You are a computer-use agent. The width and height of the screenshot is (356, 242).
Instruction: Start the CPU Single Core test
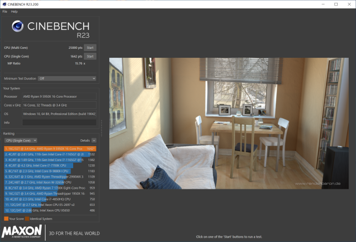click(x=90, y=57)
